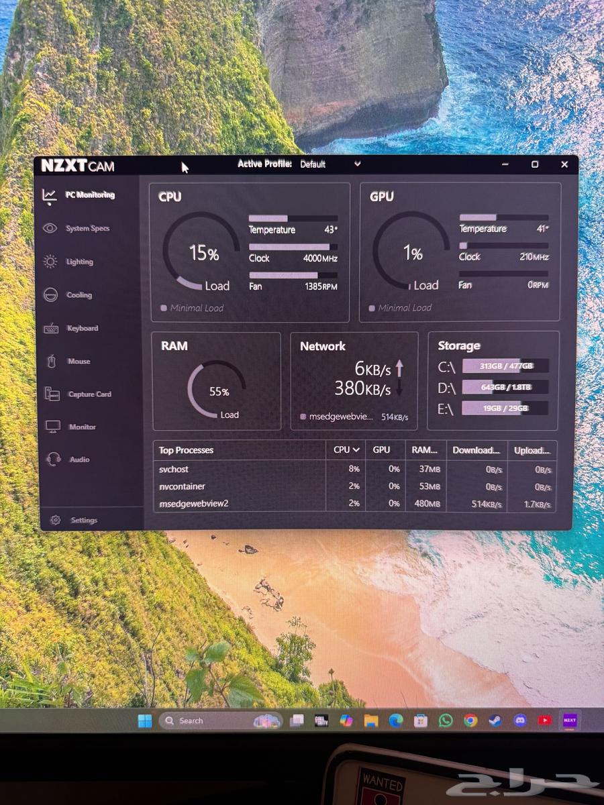
Task: Sort processes by the RAM column
Action: click(x=425, y=450)
